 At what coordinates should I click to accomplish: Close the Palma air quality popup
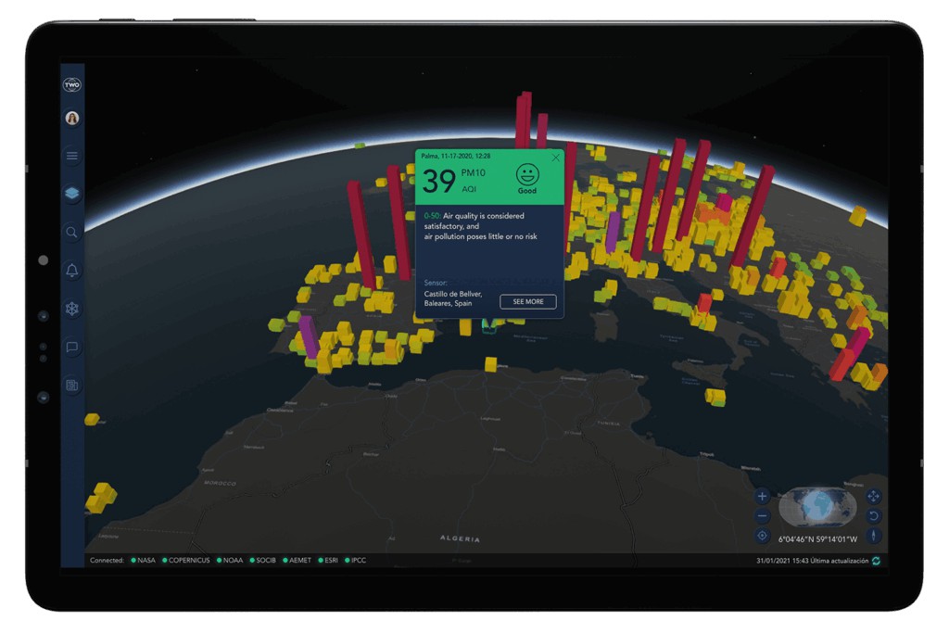(555, 158)
